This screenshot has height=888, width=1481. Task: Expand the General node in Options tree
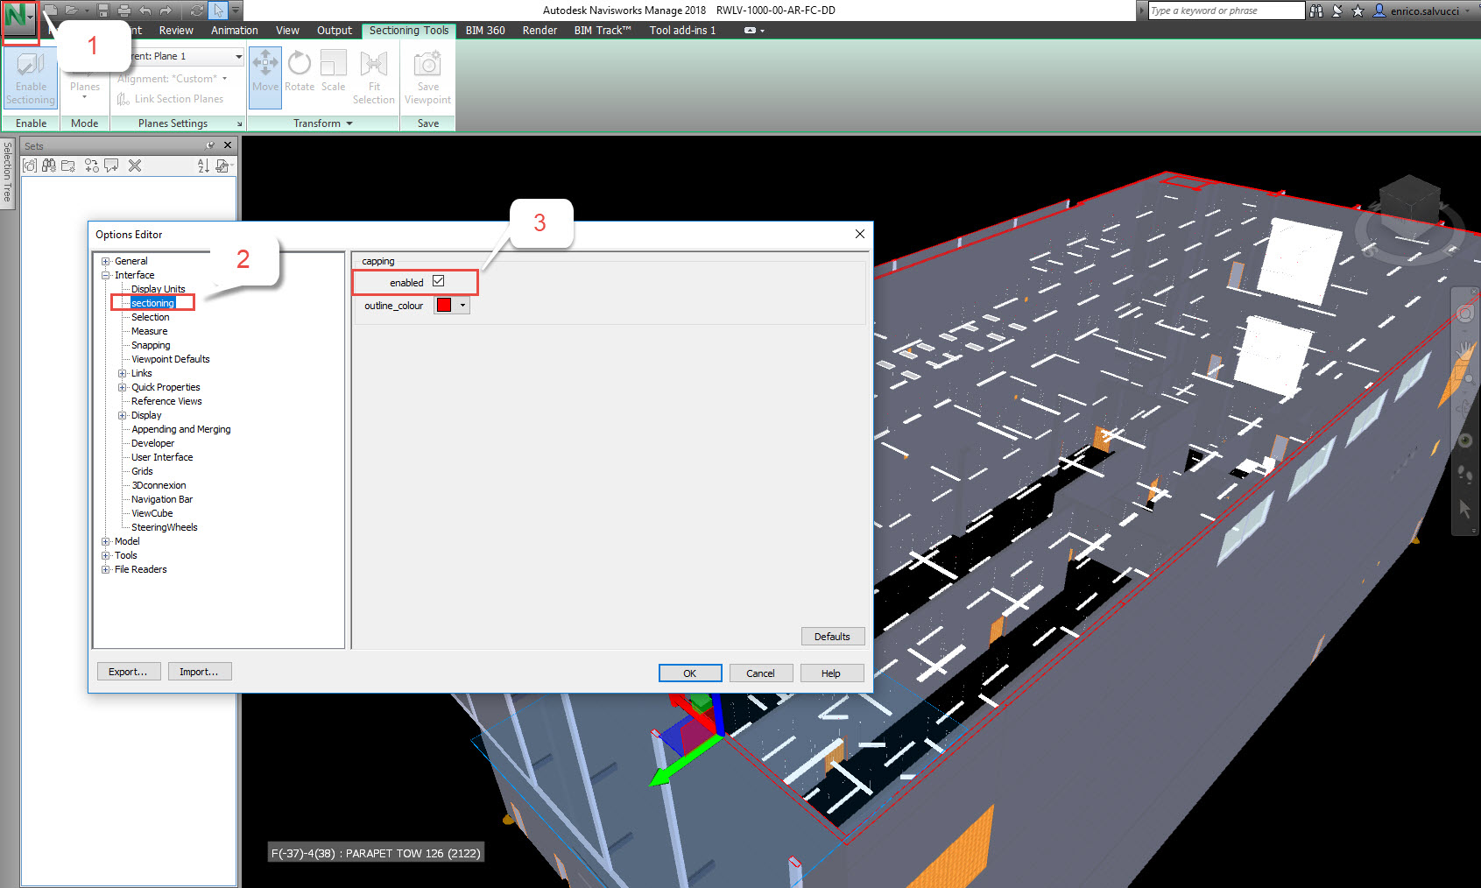pyautogui.click(x=106, y=261)
